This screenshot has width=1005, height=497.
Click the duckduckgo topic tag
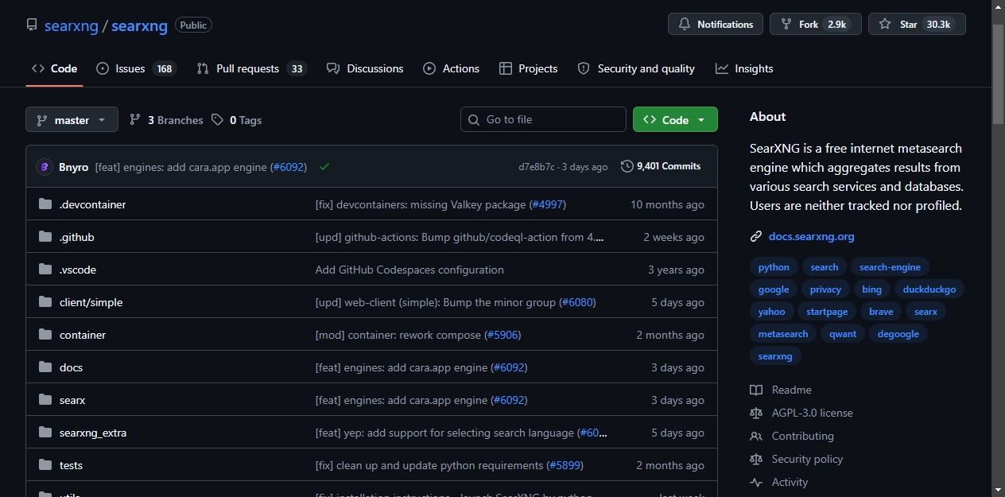click(x=929, y=289)
